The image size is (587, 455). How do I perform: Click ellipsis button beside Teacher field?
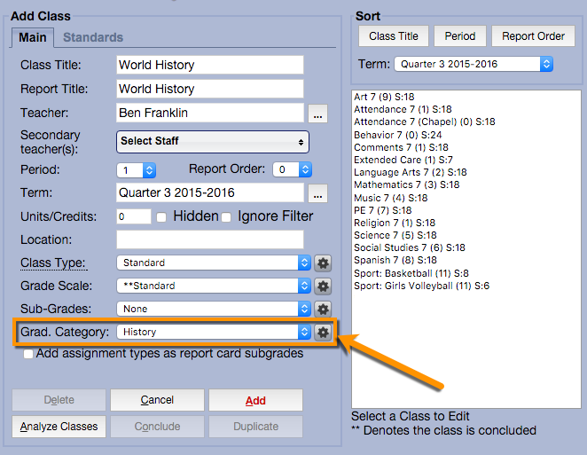(x=318, y=114)
